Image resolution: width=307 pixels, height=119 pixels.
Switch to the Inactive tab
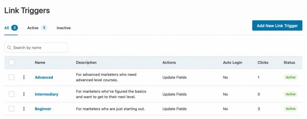click(64, 28)
